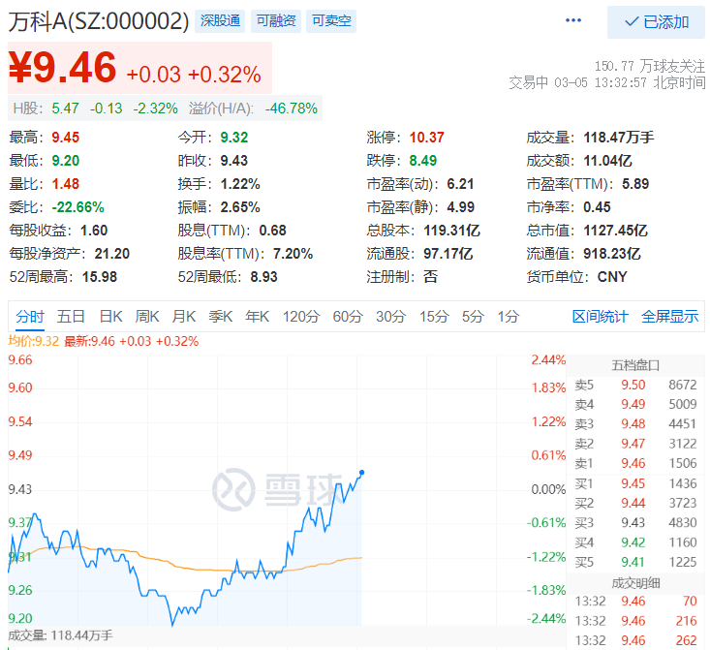Click the 最高 value 9.45
The image size is (710, 650).
point(66,138)
